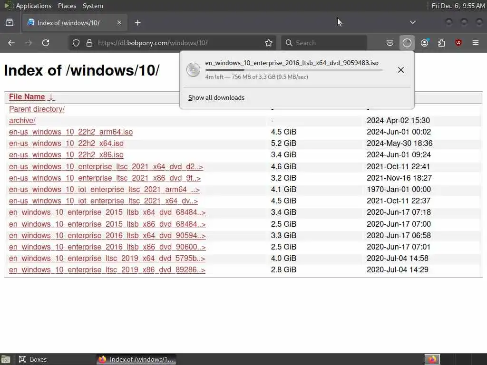Open the extensions puzzle icon
487x365 pixels.
click(441, 43)
